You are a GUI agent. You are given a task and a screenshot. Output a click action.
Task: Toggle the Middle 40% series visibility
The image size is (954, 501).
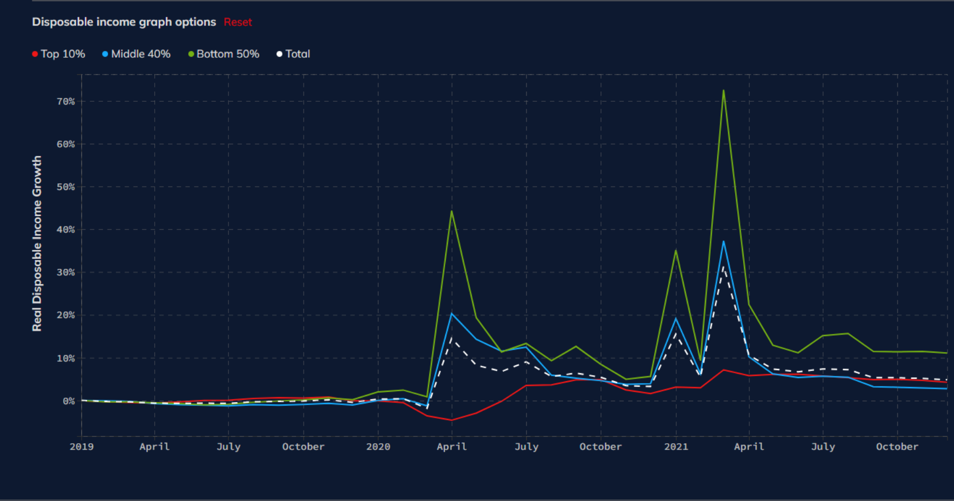142,54
